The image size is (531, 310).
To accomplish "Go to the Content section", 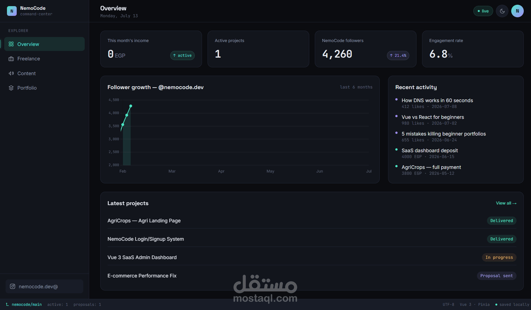I will coord(44,73).
